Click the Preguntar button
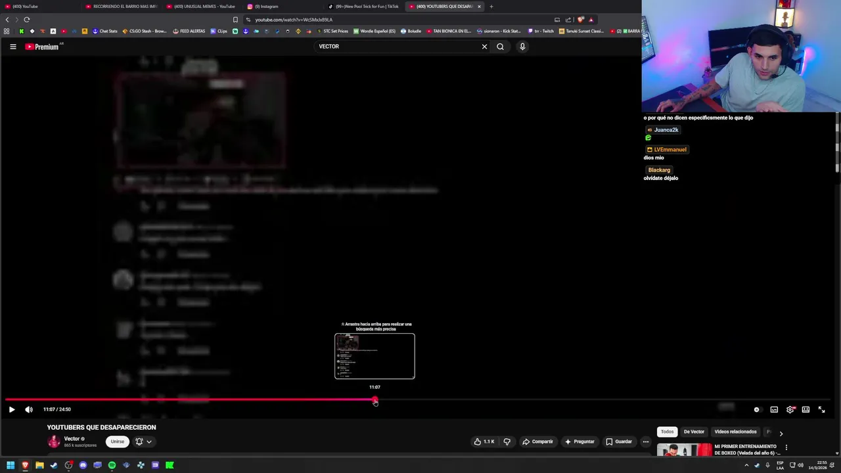Viewport: 841px width, 473px height. [579, 441]
